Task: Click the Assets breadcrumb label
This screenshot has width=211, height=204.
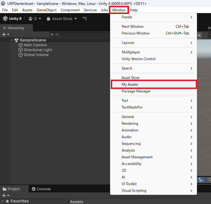Action: click(x=77, y=202)
